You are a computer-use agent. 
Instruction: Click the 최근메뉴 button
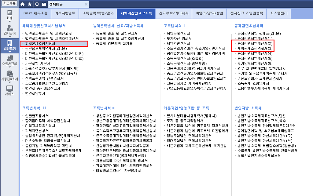click(x=9, y=3)
